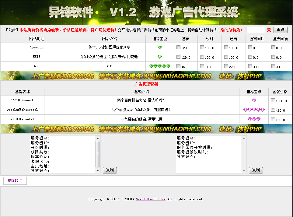Image resolution: width=293 pixels, height=217 pixels.
Task: Open the Www.NiHaoPHP.CoM footer link
Action: (151, 199)
